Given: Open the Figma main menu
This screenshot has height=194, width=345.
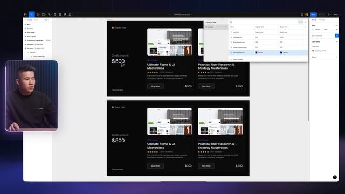Looking at the screenshot, I should 25,15.
